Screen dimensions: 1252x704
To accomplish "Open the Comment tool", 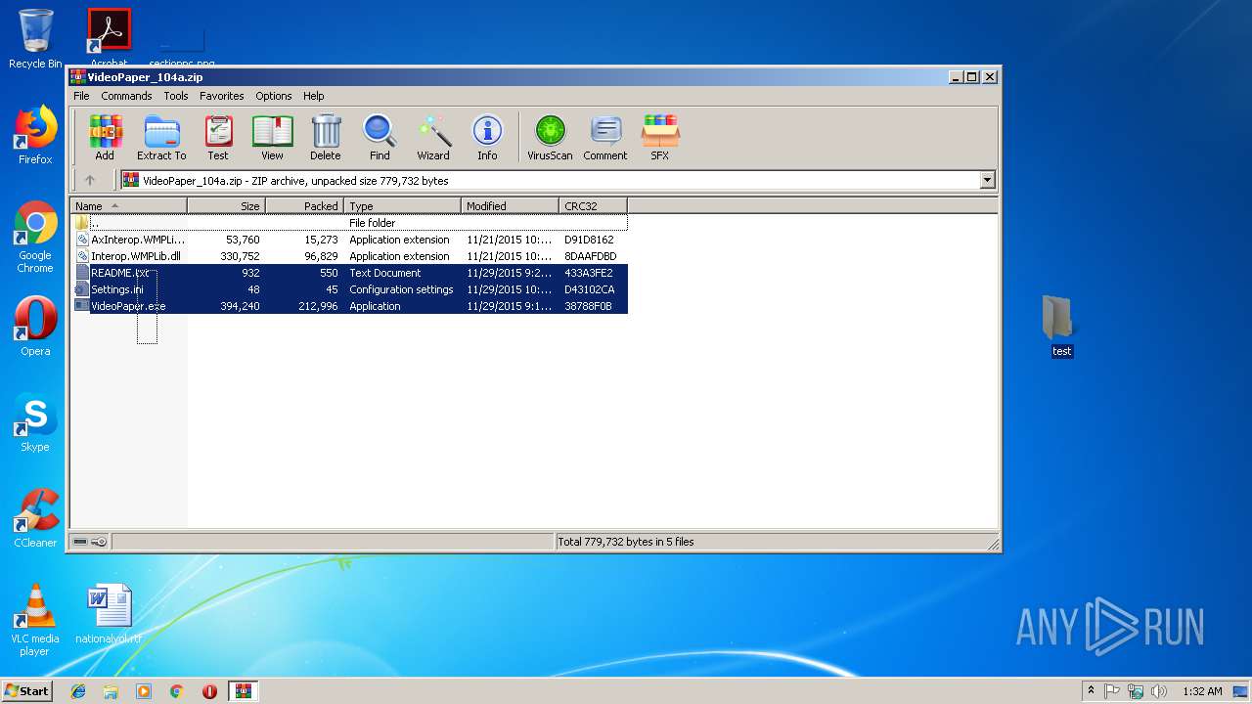I will [x=605, y=137].
